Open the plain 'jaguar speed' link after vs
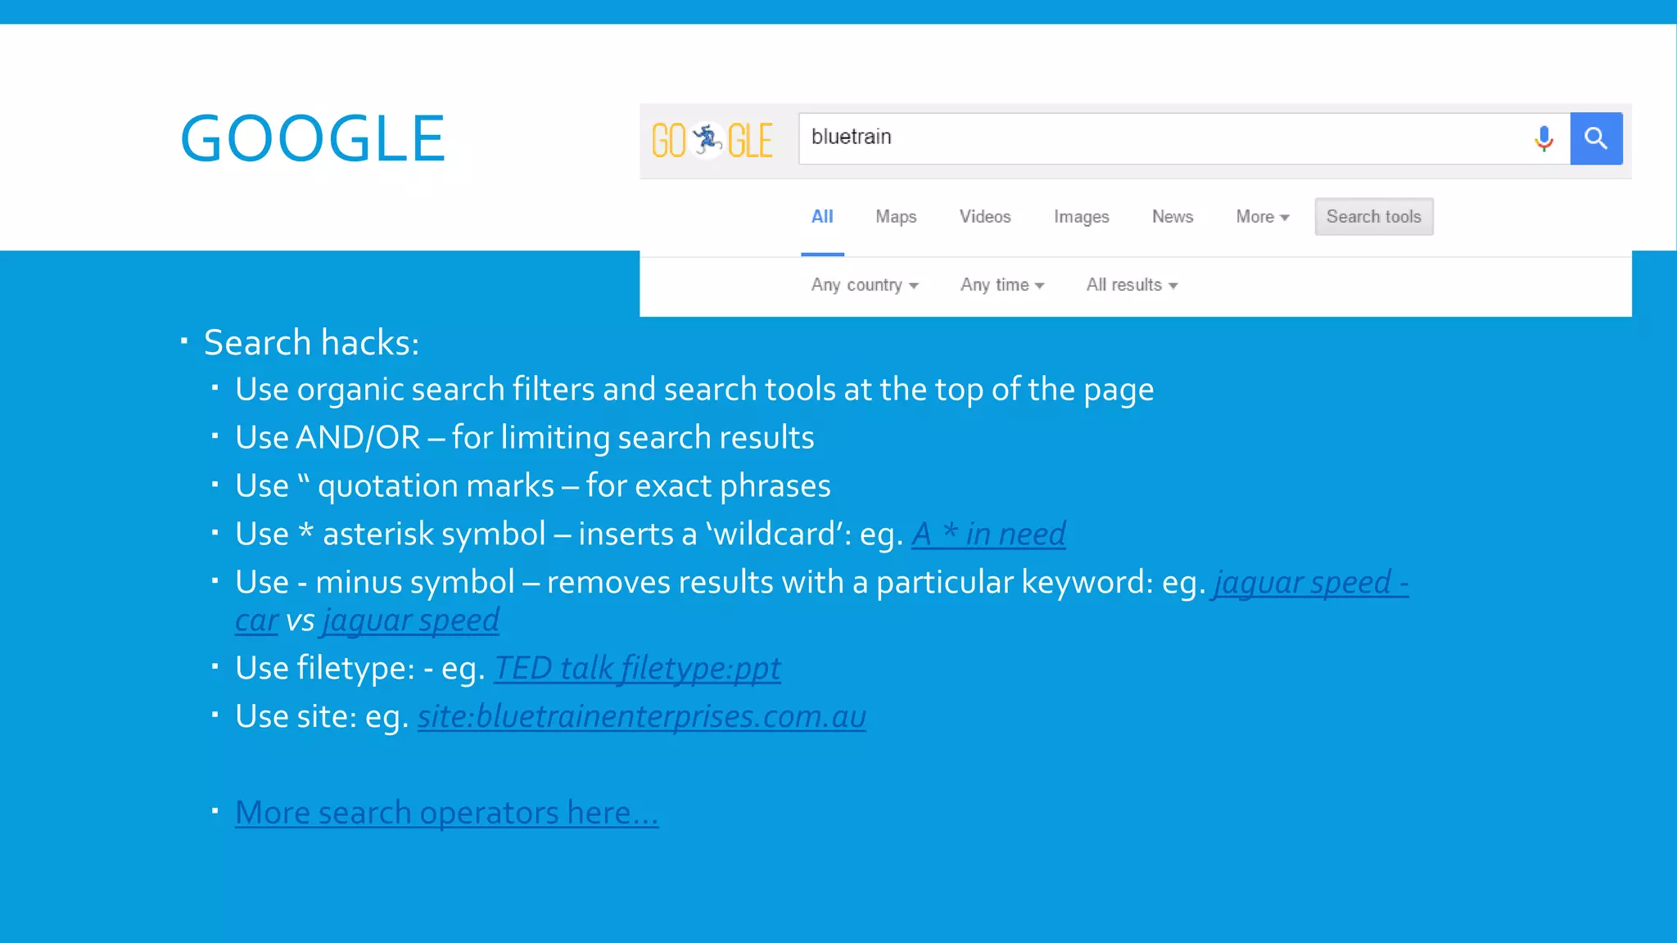 pyautogui.click(x=410, y=621)
